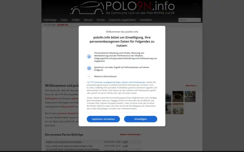
Task: Open Optionen verwalten in consent dialog
Action: pos(103,119)
